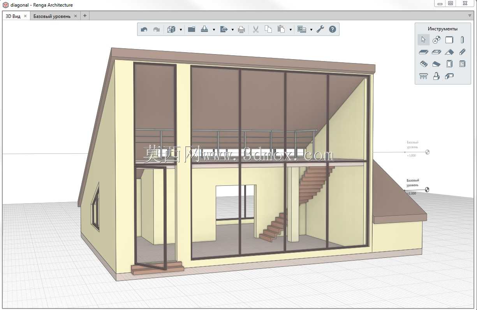Select the Beam tool
The height and width of the screenshot is (310, 477).
pyautogui.click(x=462, y=52)
